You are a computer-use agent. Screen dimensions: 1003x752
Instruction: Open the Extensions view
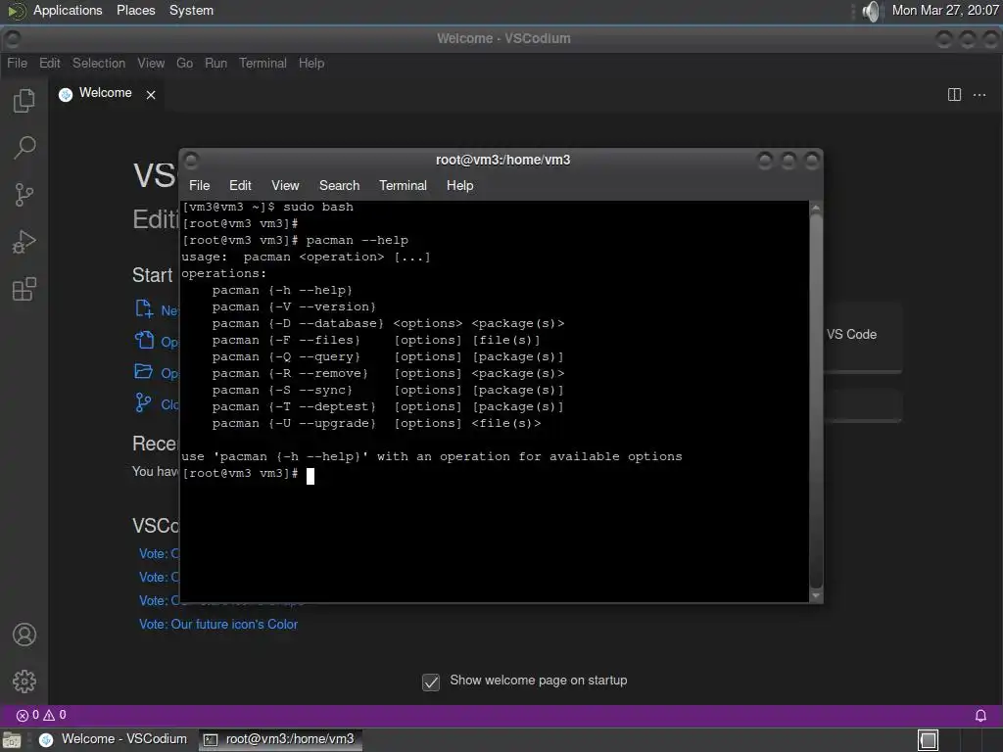pos(24,289)
